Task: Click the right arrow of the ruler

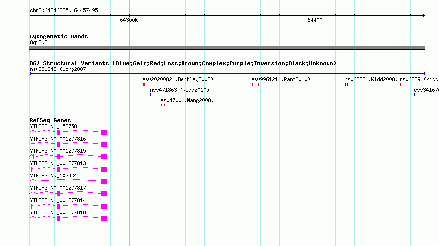Action: (423, 15)
